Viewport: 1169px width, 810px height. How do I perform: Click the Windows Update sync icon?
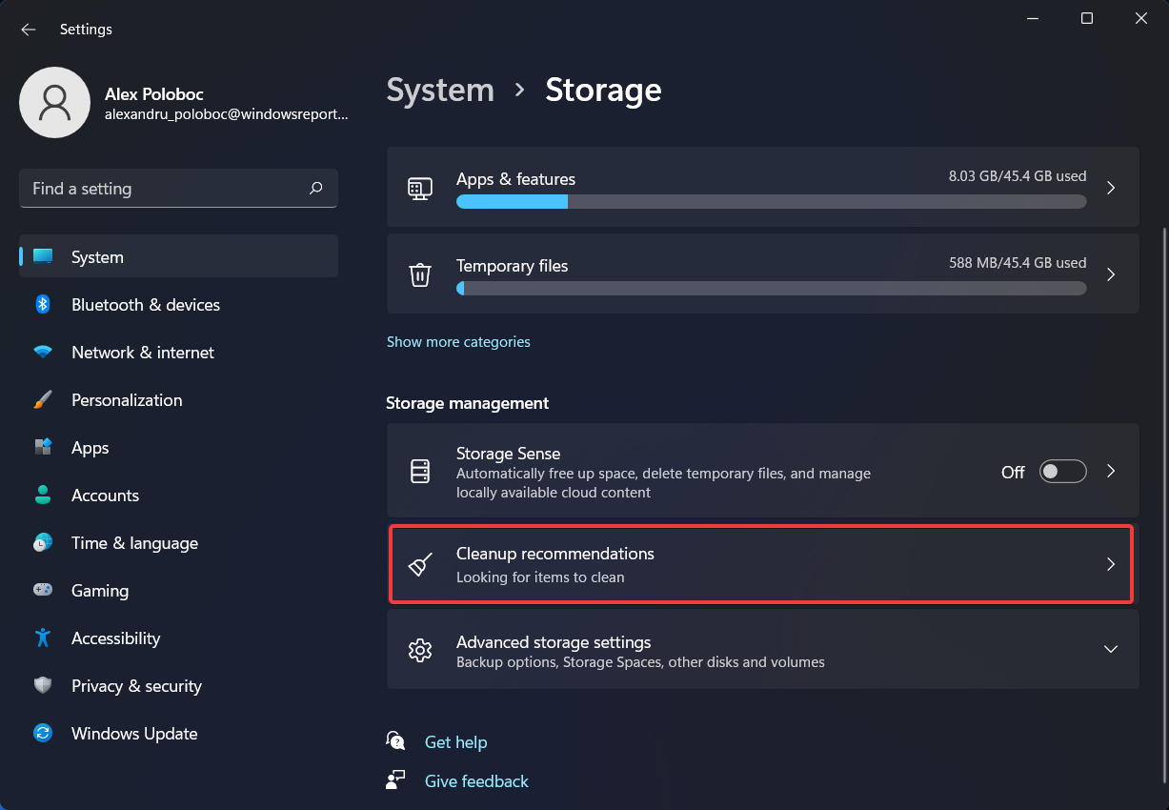(43, 734)
